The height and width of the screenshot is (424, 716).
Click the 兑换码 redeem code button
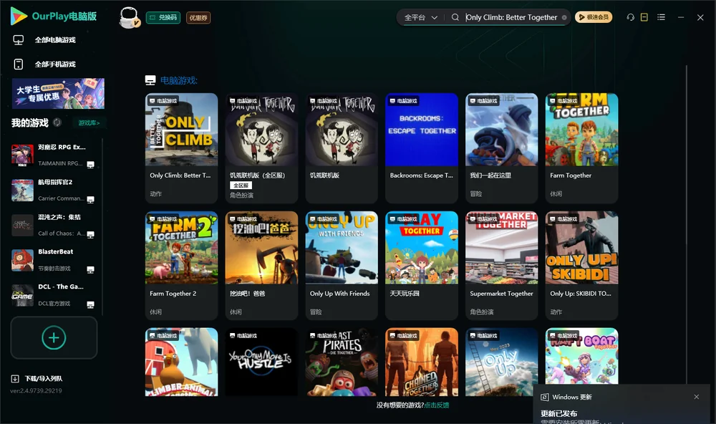tap(163, 17)
